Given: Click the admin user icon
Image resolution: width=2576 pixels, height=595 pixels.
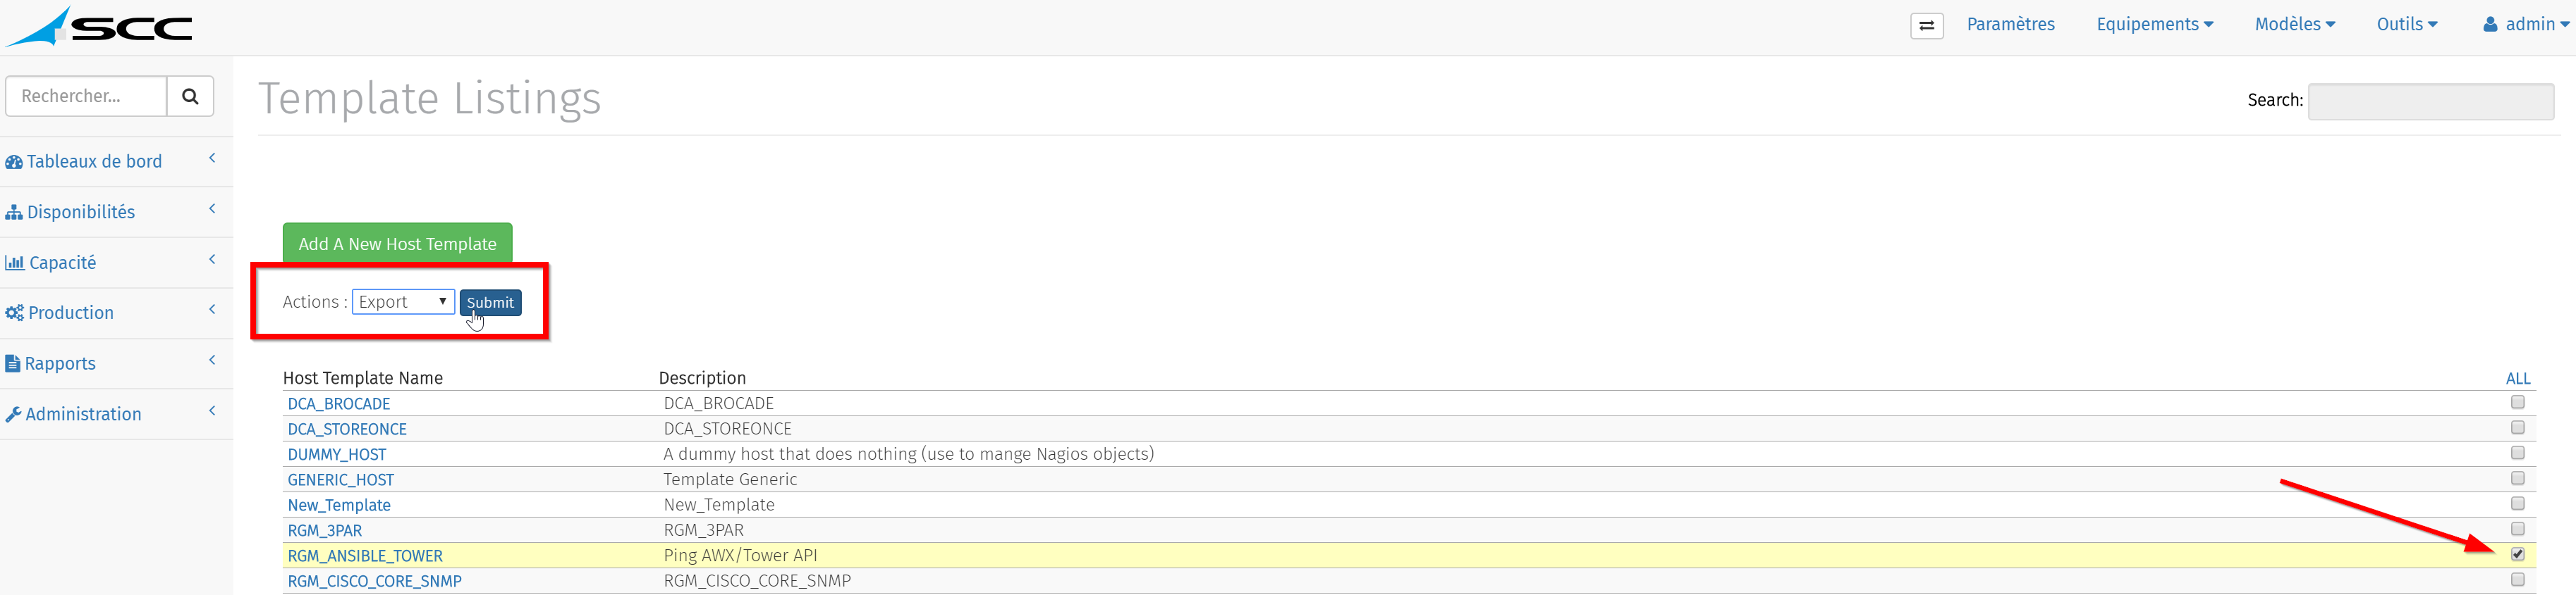Looking at the screenshot, I should [2491, 25].
